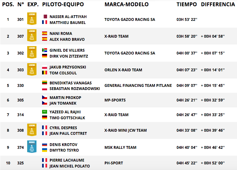Click the South Africa flag by Giniel De Villiers
The width and height of the screenshot is (237, 170).
pyautogui.click(x=45, y=50)
